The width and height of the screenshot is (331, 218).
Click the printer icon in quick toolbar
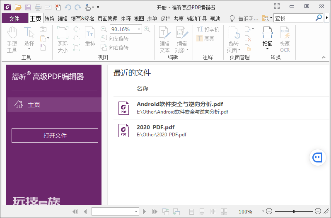(38, 7)
